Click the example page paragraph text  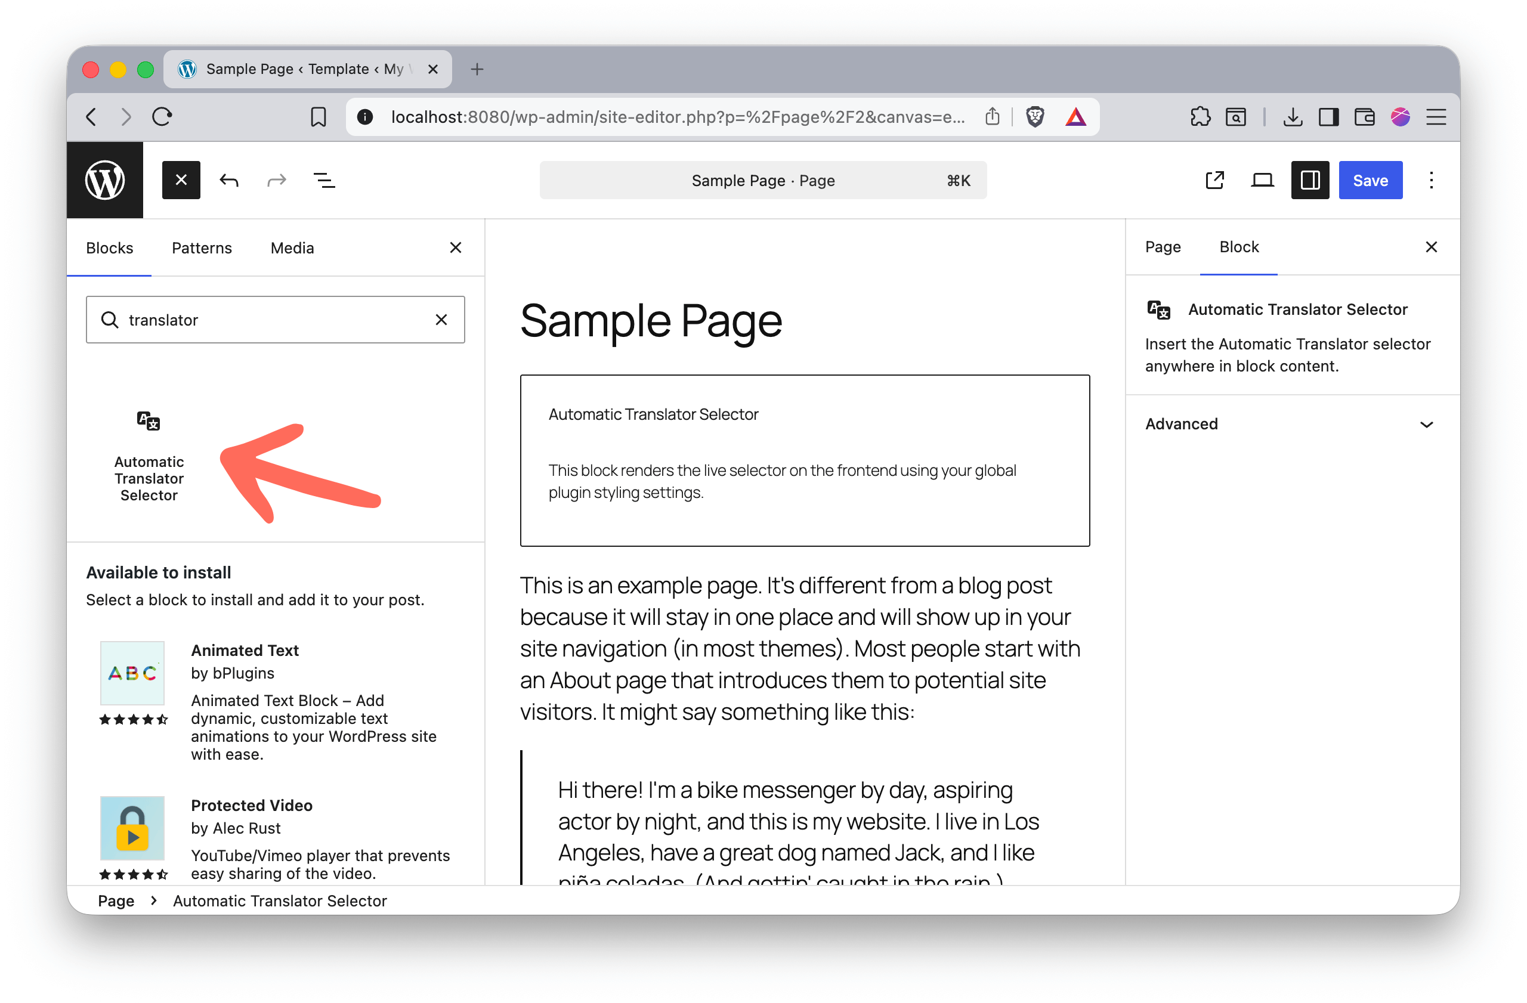800,648
